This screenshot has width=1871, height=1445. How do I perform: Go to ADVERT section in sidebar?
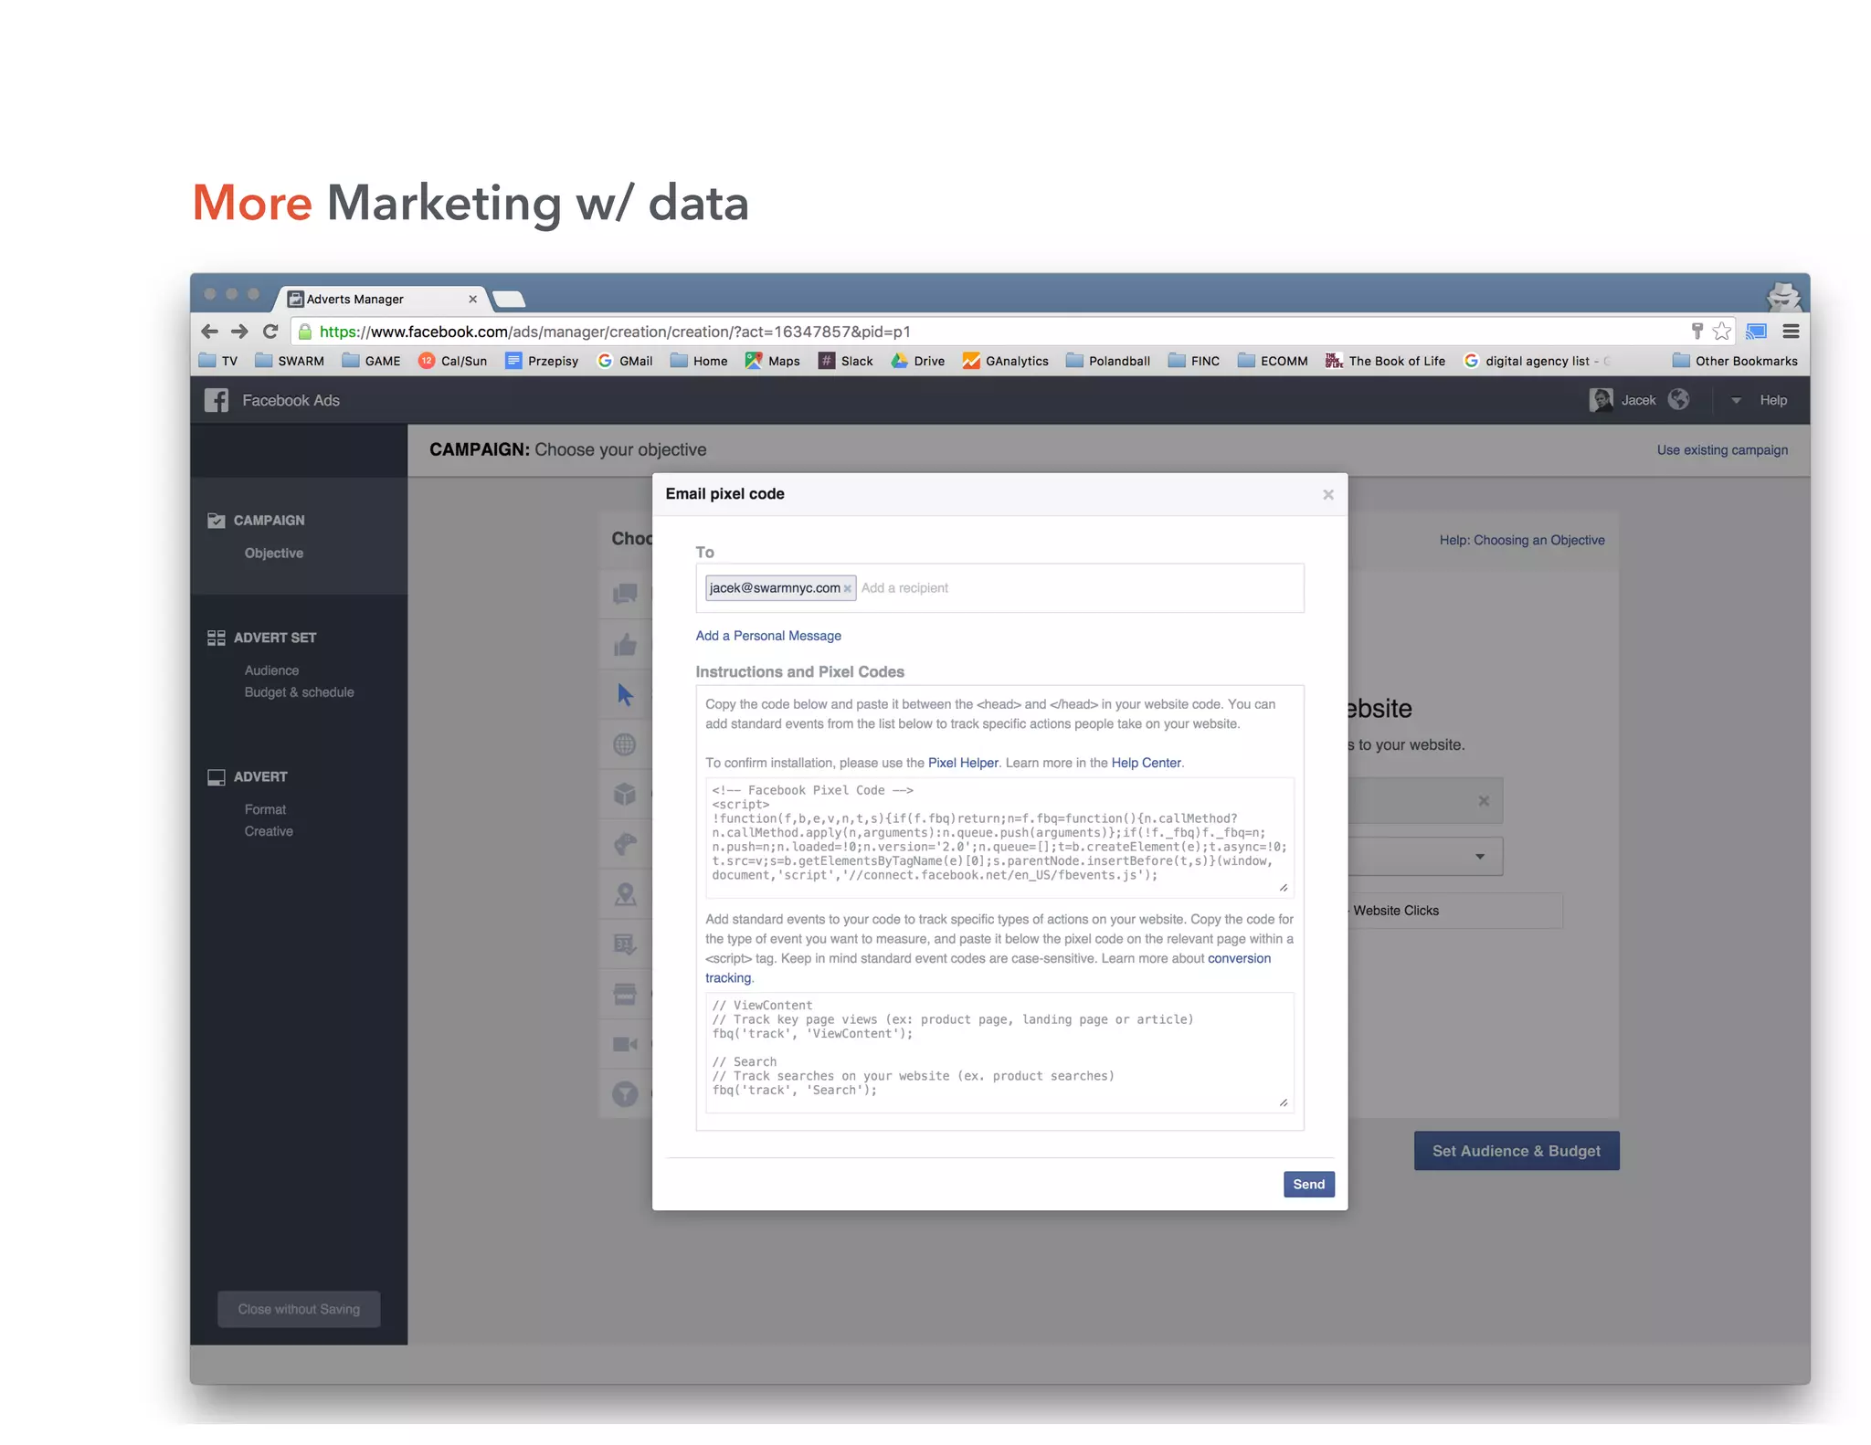248,776
